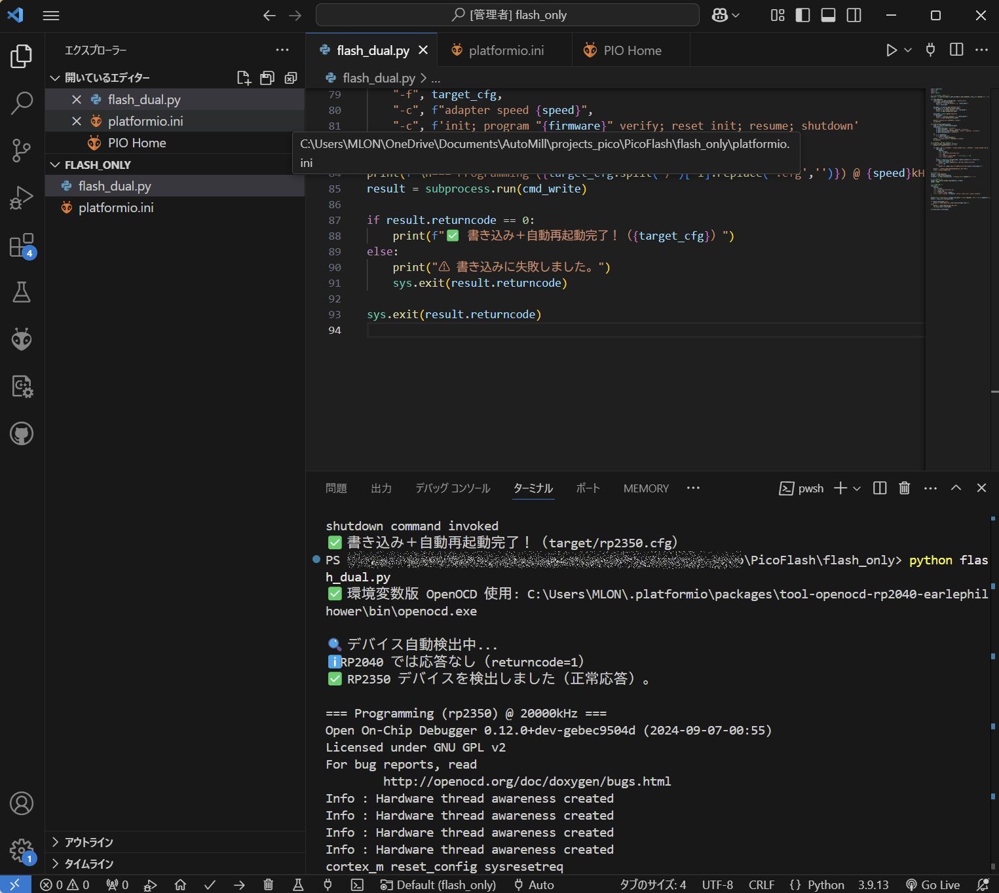
Task: Split the editor to the right
Action: coord(956,50)
